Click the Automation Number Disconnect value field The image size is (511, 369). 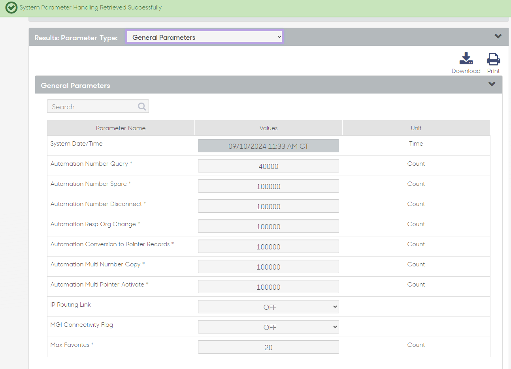click(x=268, y=206)
